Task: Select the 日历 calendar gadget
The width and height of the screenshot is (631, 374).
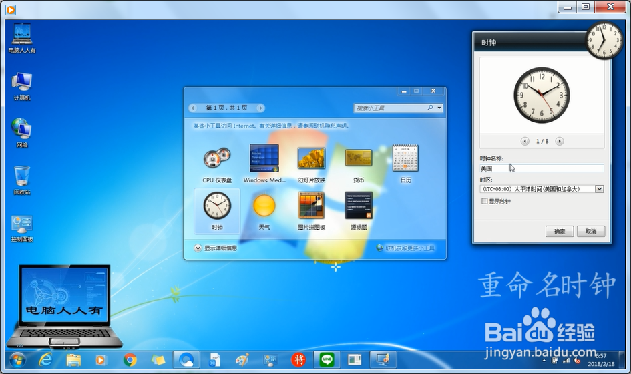Action: (406, 164)
